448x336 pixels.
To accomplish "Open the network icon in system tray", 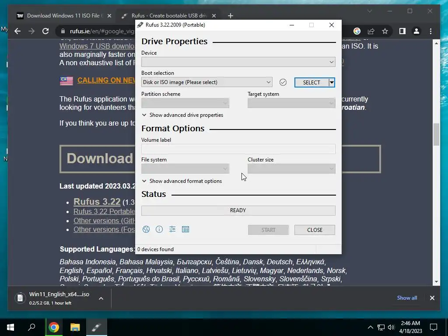I will (381, 327).
